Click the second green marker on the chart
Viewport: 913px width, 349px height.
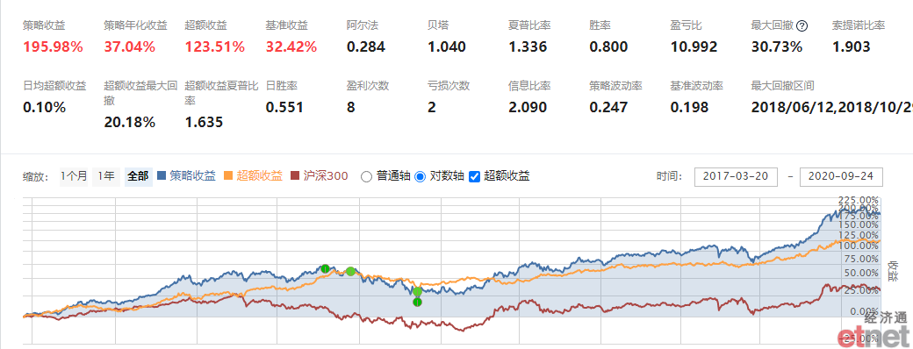350,271
